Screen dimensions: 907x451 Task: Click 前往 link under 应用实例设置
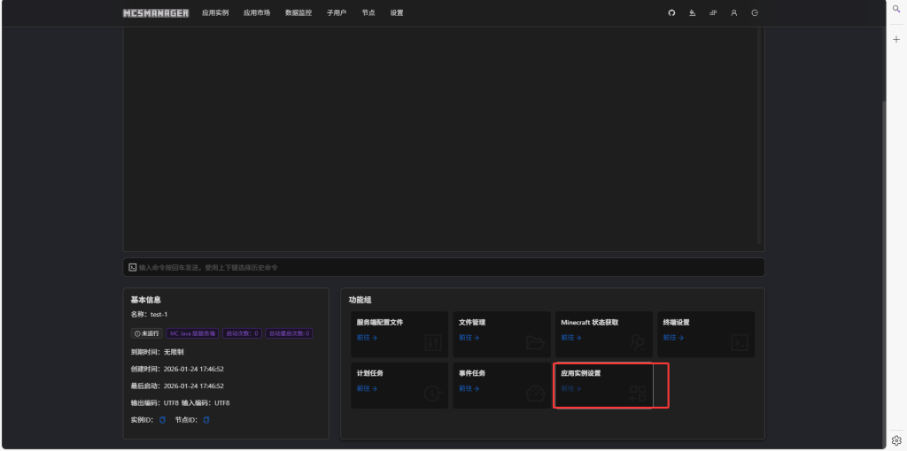click(x=570, y=388)
